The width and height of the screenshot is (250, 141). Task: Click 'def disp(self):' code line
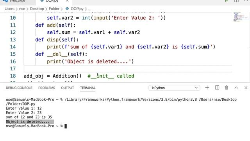(57, 40)
